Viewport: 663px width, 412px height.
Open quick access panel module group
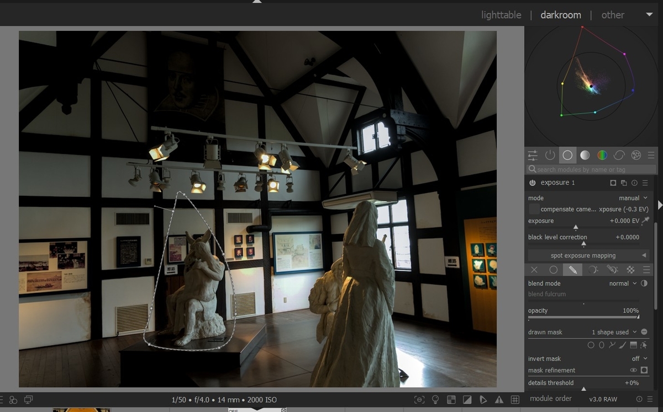pos(533,156)
